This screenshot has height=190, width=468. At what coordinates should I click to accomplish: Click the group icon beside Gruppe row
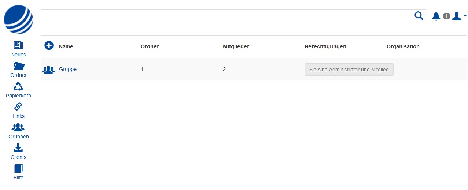(x=48, y=70)
